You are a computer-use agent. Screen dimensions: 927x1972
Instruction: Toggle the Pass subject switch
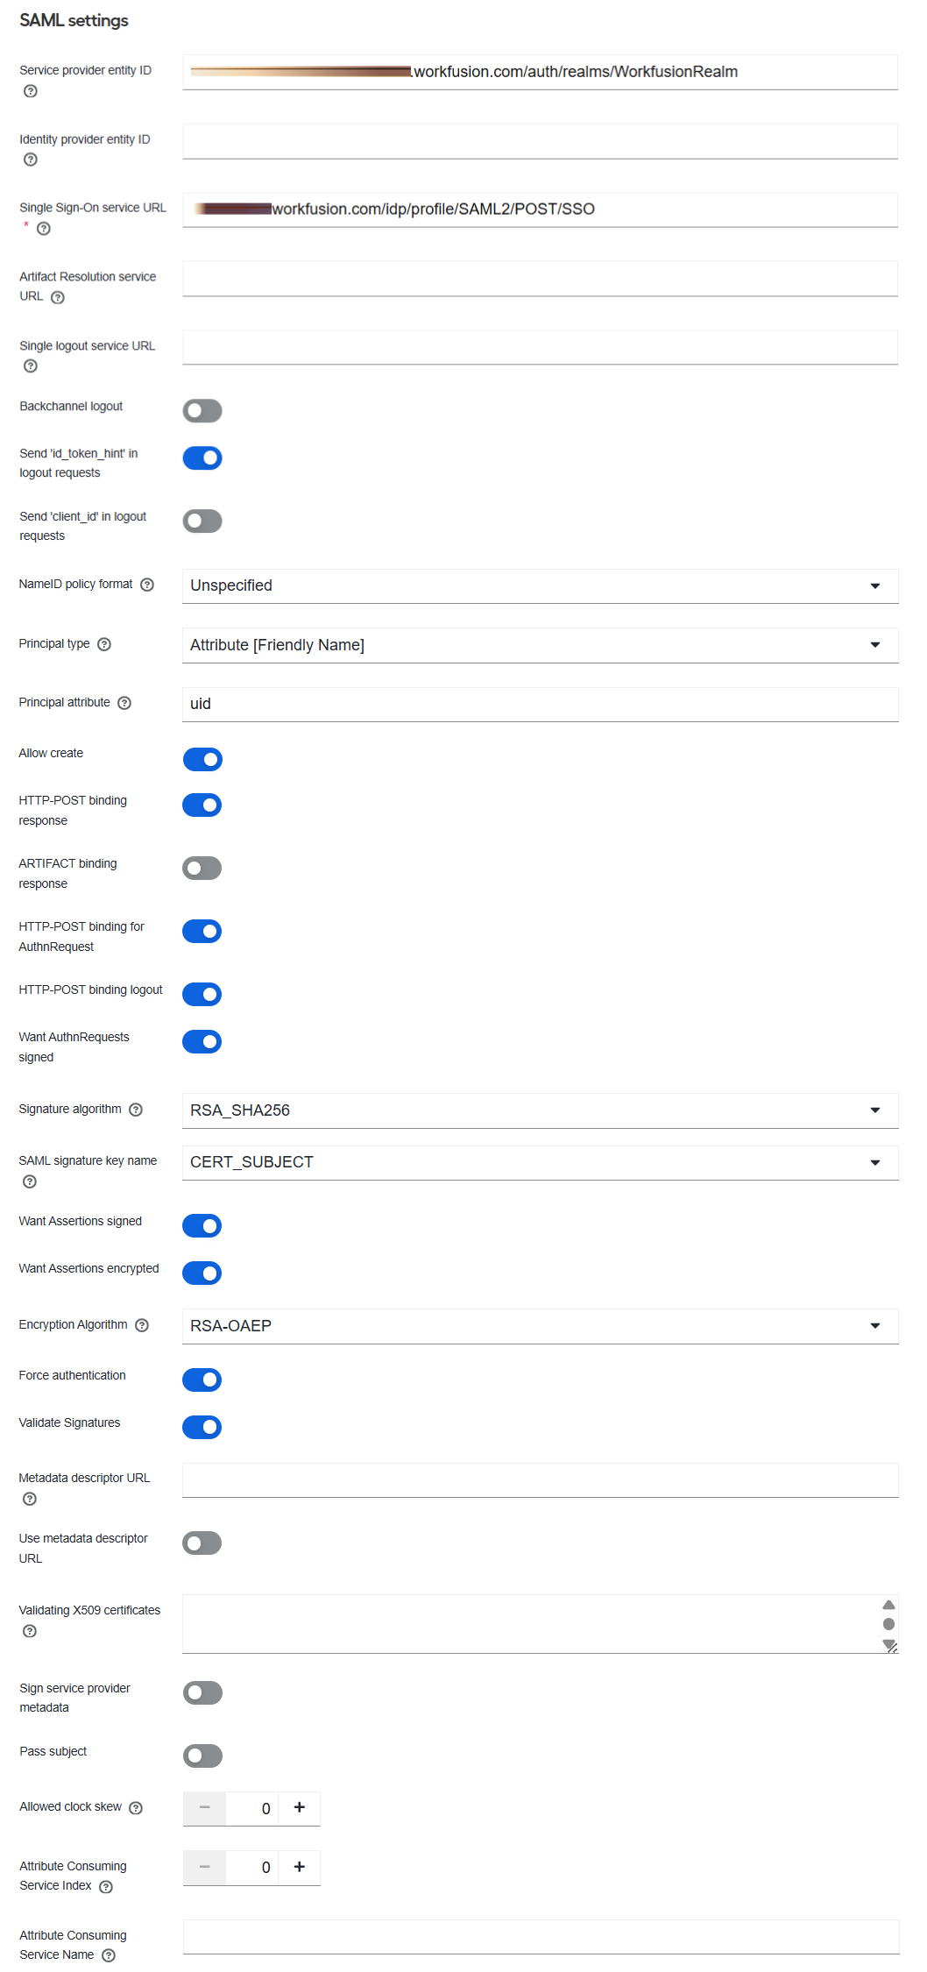tap(202, 1756)
